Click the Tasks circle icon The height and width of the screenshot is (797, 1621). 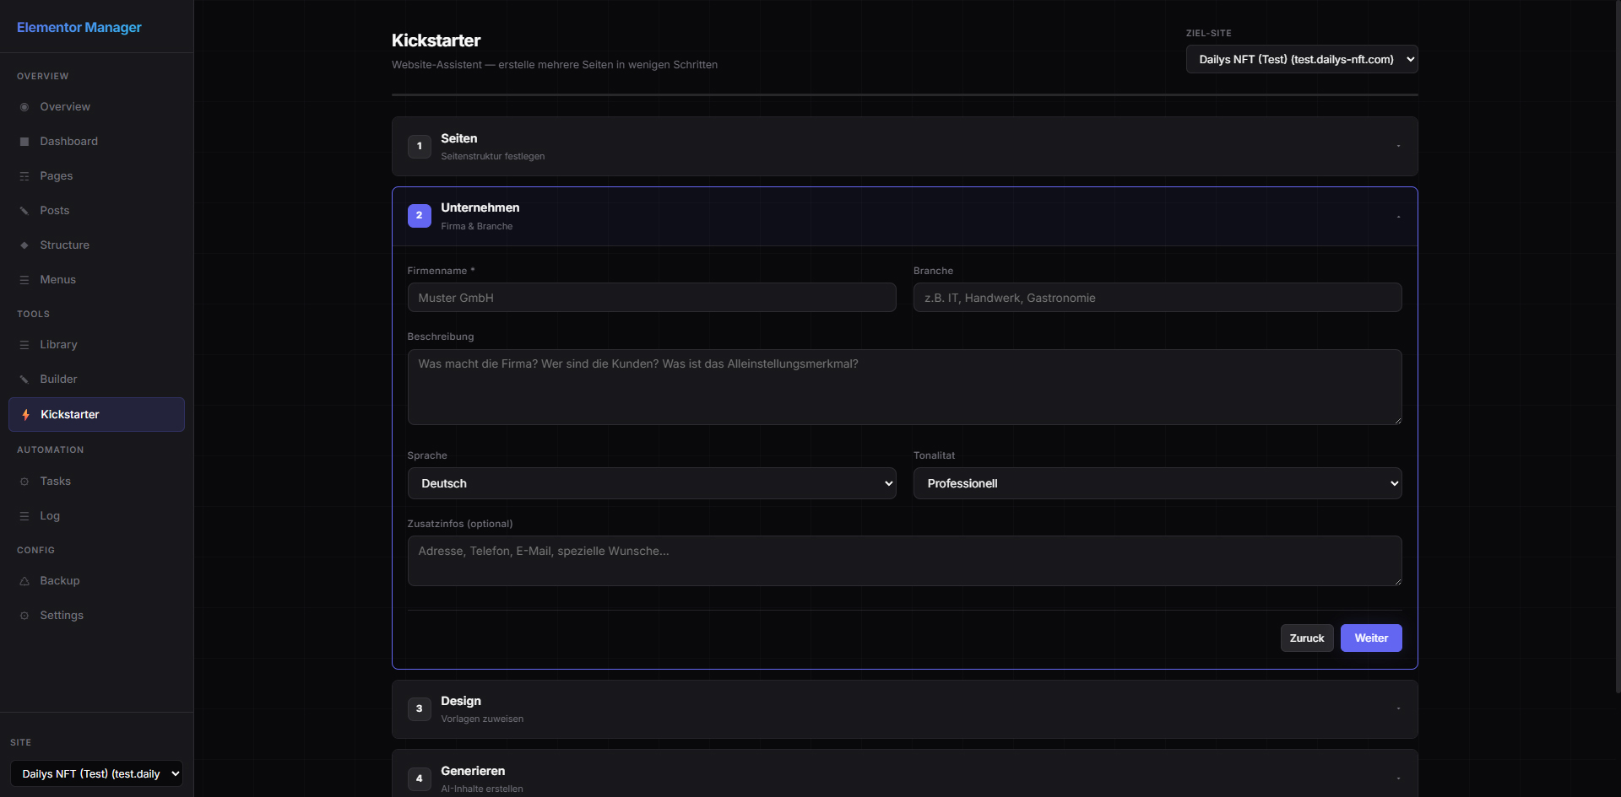pos(24,482)
